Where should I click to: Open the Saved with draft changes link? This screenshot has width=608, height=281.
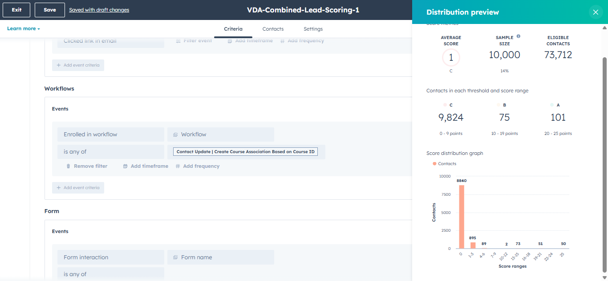click(x=99, y=10)
